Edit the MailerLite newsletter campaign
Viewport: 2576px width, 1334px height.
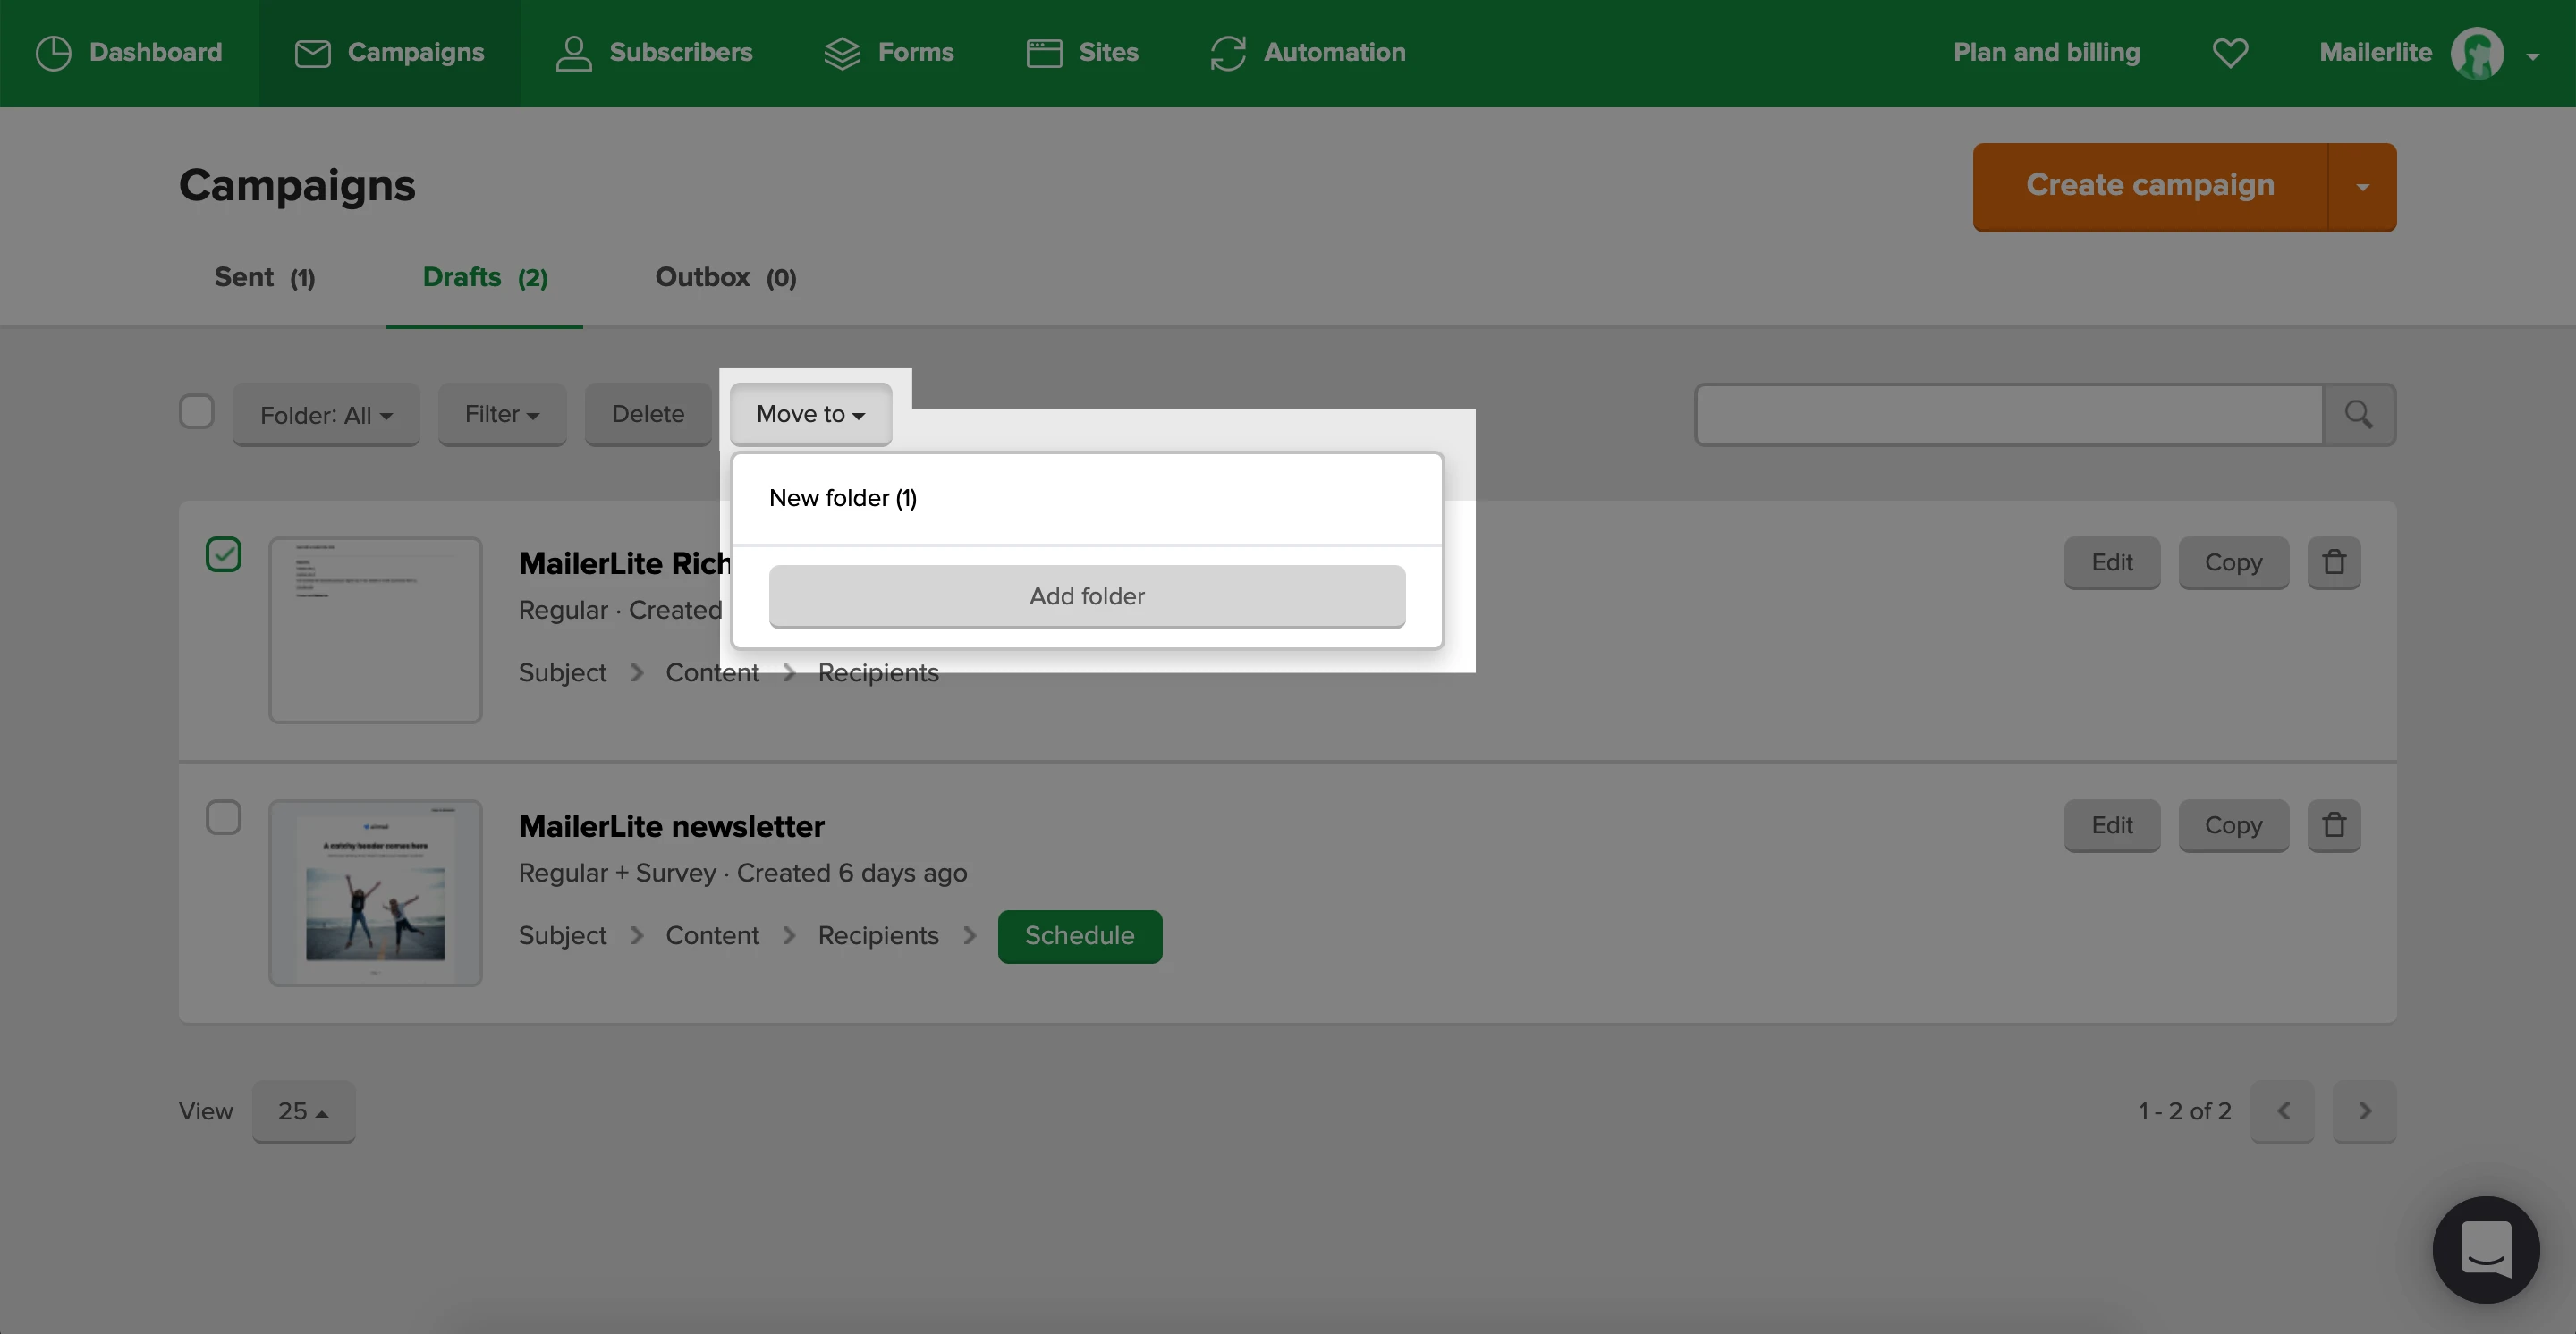(2112, 825)
